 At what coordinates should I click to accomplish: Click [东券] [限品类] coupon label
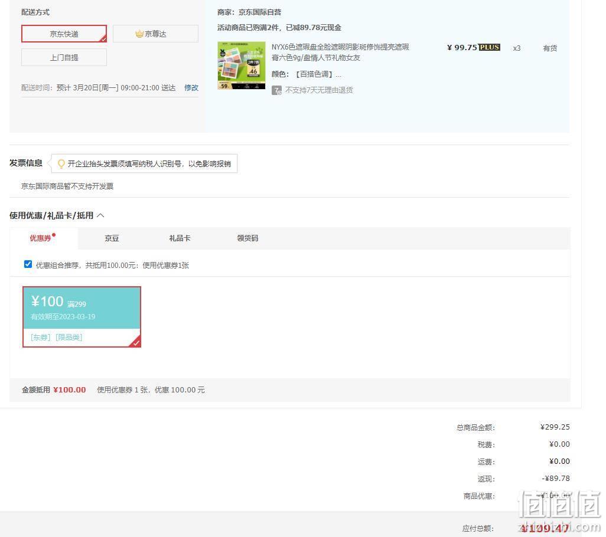(x=57, y=337)
